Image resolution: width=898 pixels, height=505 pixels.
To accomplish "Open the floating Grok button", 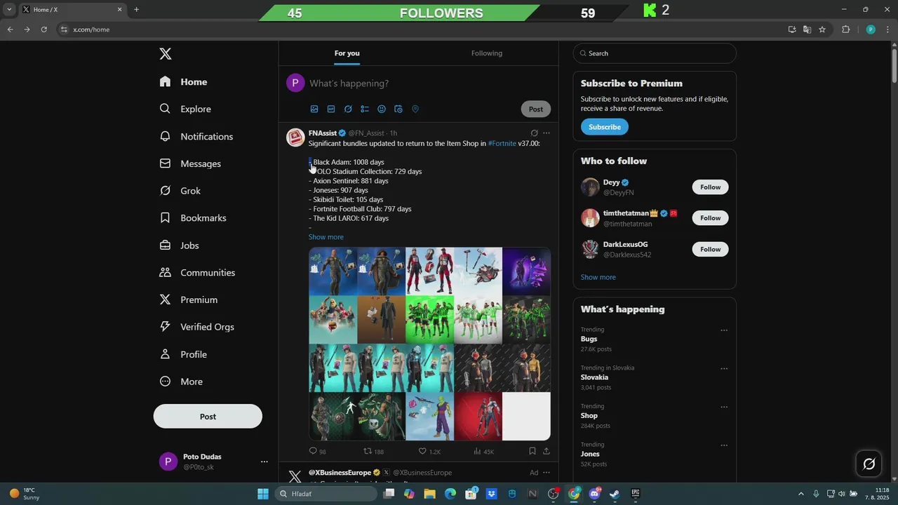I will (869, 464).
